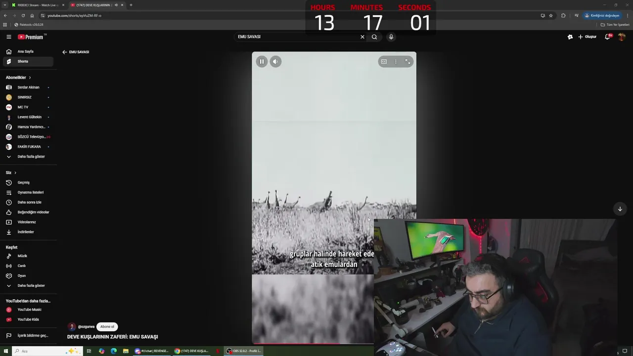The height and width of the screenshot is (356, 633).
Task: Open the Short's three-dot options menu
Action: [x=396, y=61]
